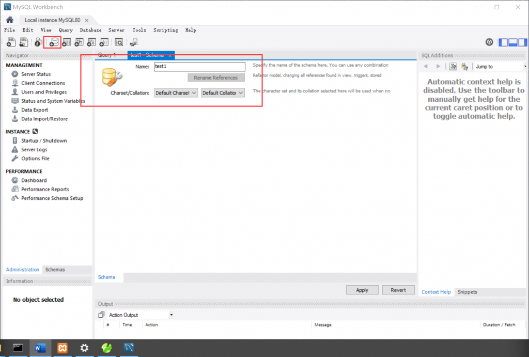Open the Action Output dropdown
Viewport: 529px width, 357px height.
click(x=141, y=315)
